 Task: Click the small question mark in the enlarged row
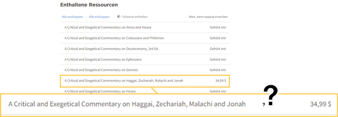click(264, 105)
